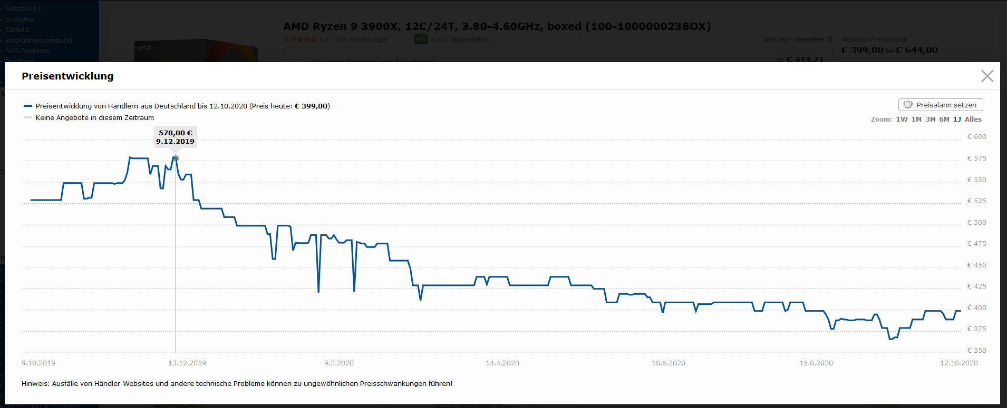Click 'aus 3 Testberichten' link
Viewport: 1007px width, 408px height.
(460, 39)
